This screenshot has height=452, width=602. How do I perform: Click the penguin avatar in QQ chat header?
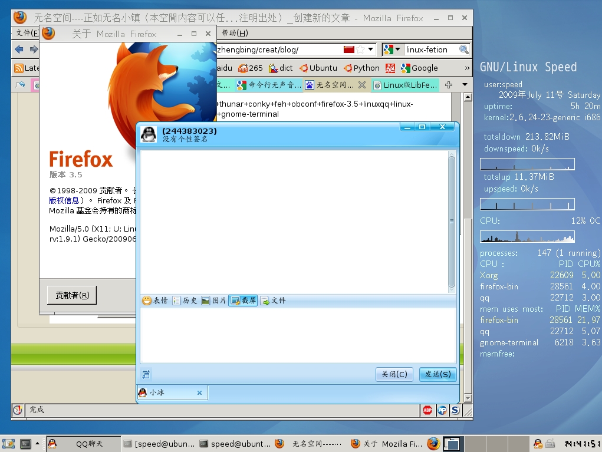click(148, 134)
